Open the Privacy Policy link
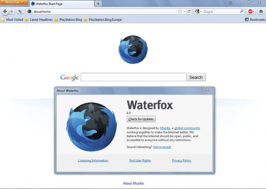The image size is (266, 189). click(x=182, y=160)
